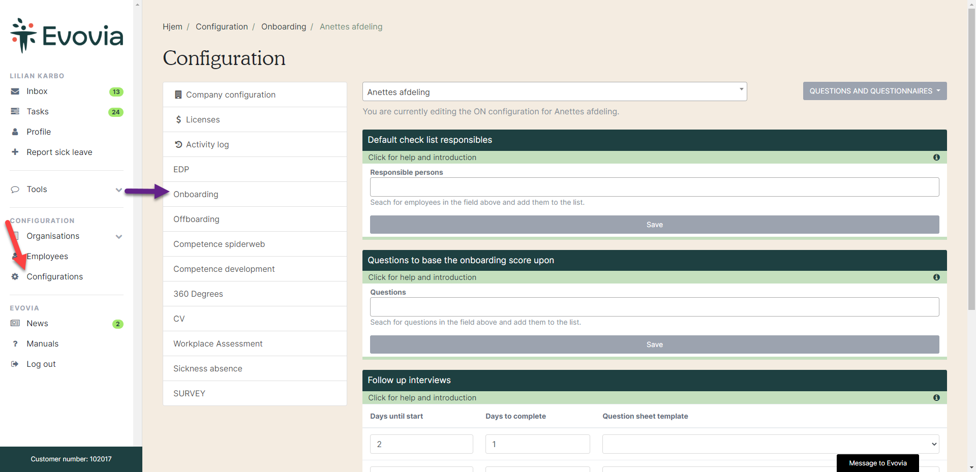This screenshot has height=472, width=976.
Task: Click info icon in Default check list responsibles
Action: tap(936, 158)
